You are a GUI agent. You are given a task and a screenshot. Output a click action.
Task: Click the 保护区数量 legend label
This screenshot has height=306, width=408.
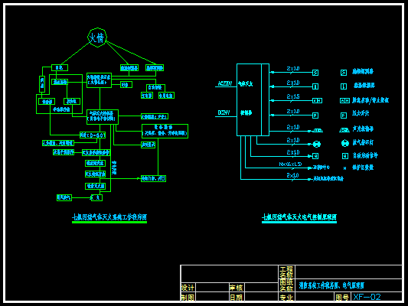[363, 168]
